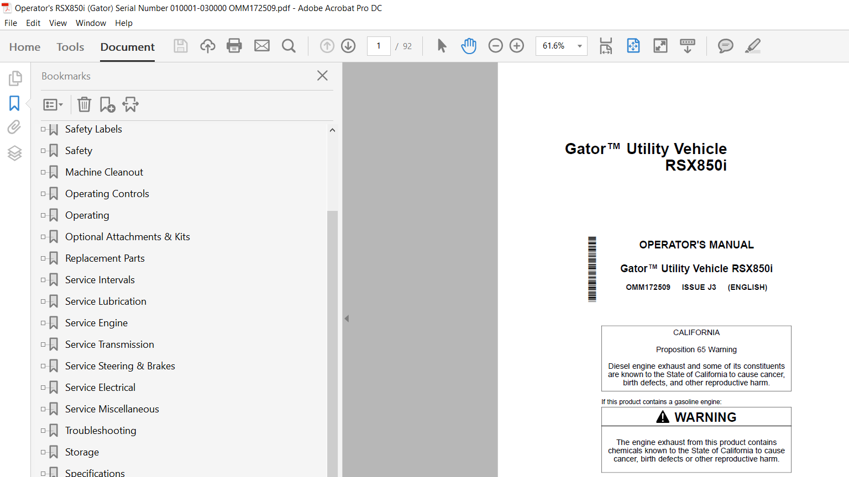Viewport: 849px width, 477px height.
Task: Add a sticky note comment
Action: pyautogui.click(x=726, y=46)
